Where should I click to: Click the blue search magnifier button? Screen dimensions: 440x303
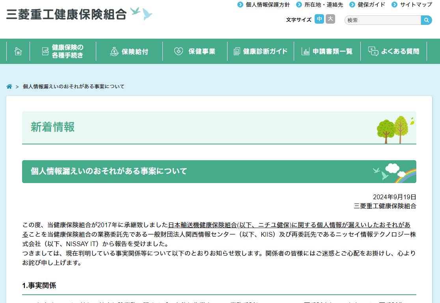426,20
